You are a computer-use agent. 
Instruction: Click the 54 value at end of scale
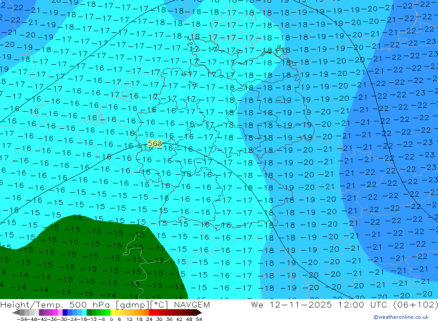[x=199, y=319]
